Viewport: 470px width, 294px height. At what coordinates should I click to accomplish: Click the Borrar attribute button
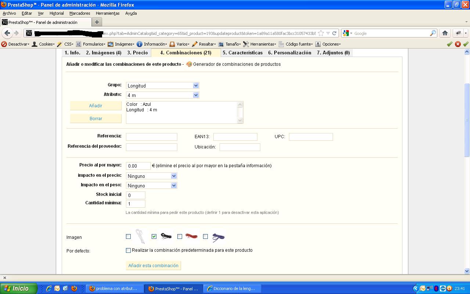coord(95,119)
